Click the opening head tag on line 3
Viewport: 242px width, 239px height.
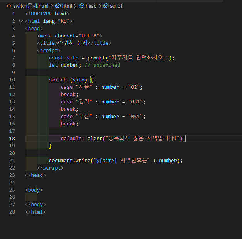coord(34,29)
